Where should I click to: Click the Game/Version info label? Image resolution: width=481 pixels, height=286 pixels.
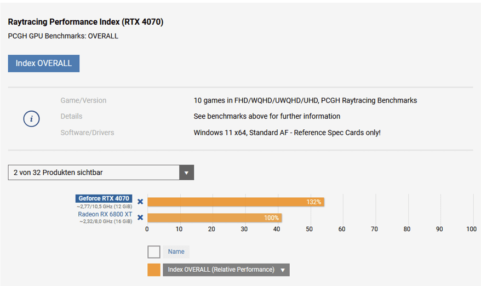coord(83,100)
